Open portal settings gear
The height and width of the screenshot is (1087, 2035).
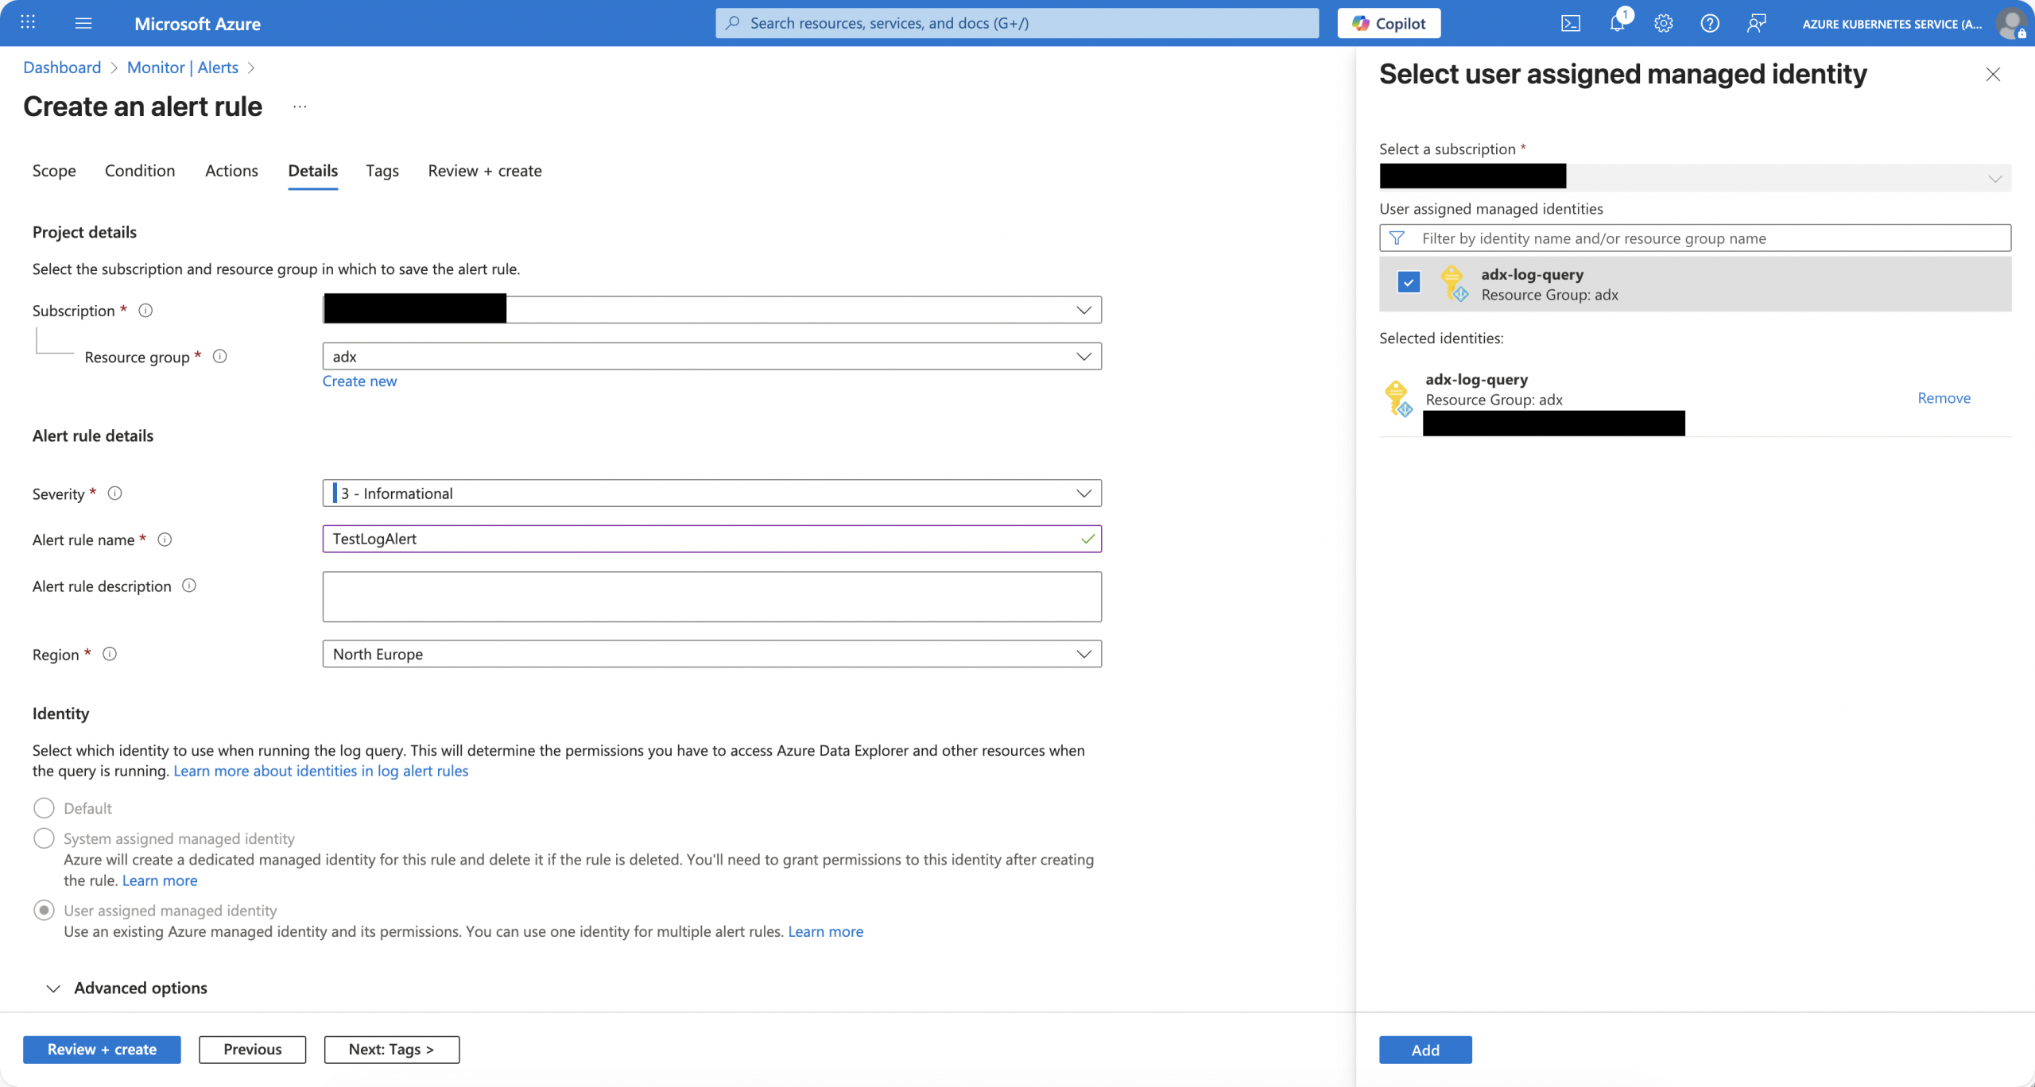(x=1663, y=24)
